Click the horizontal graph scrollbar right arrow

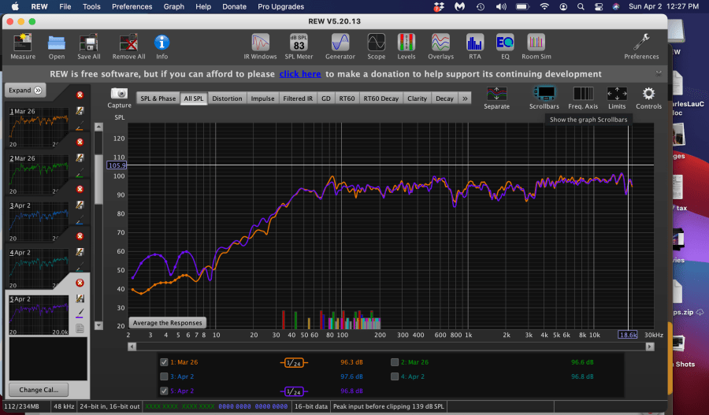(x=650, y=346)
